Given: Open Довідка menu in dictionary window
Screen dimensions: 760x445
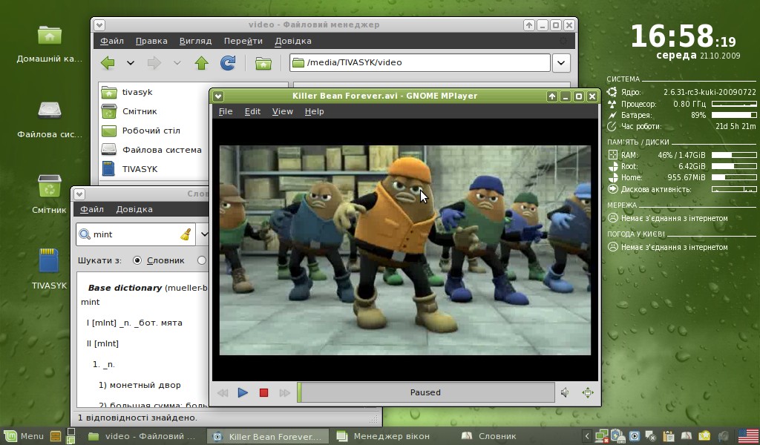Looking at the screenshot, I should coord(134,209).
